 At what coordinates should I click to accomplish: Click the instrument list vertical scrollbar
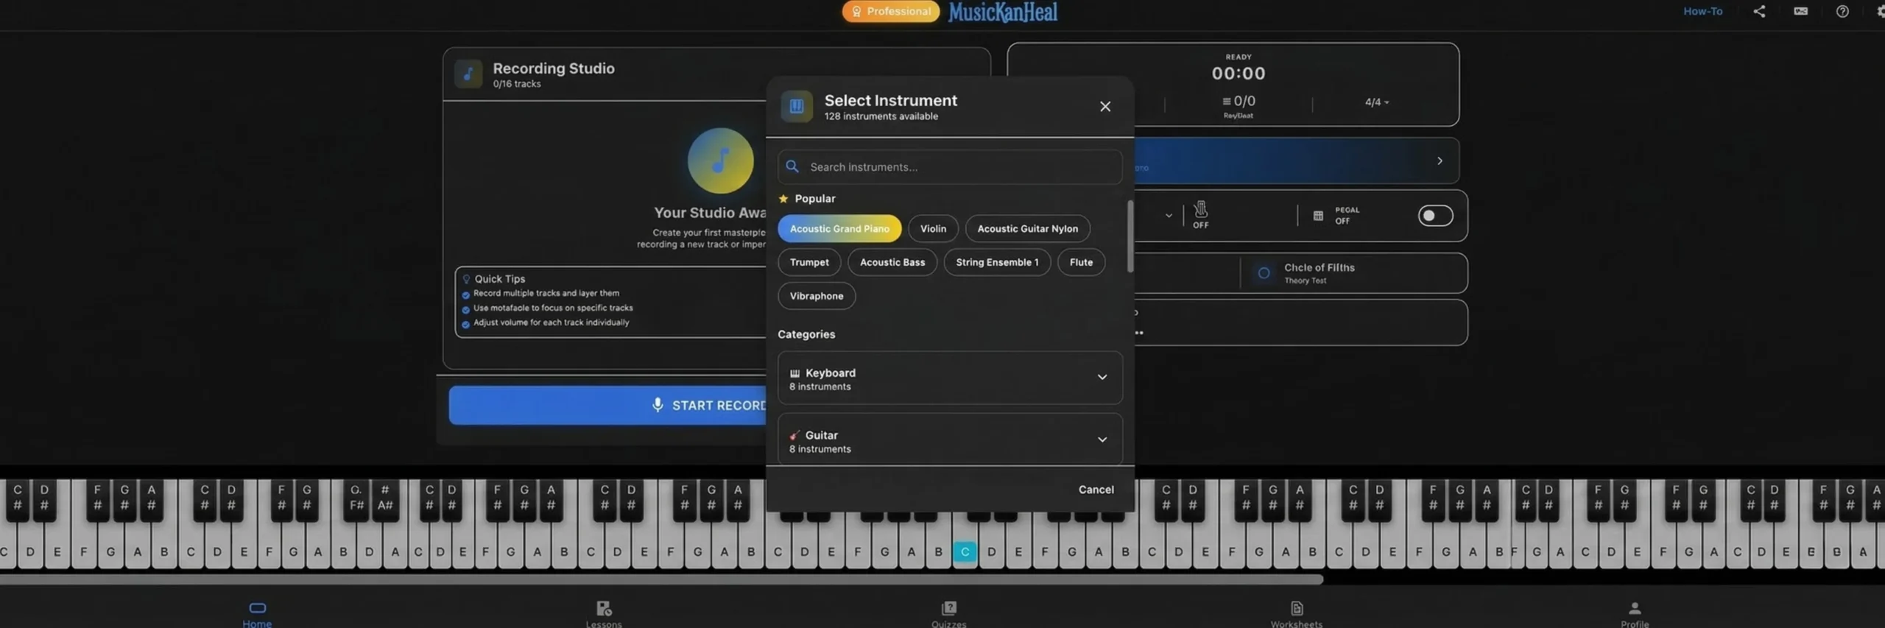click(1130, 236)
